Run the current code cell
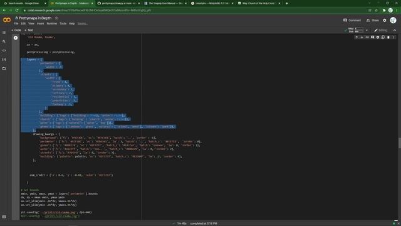Viewport: 401px width, 226px height. (16, 38)
